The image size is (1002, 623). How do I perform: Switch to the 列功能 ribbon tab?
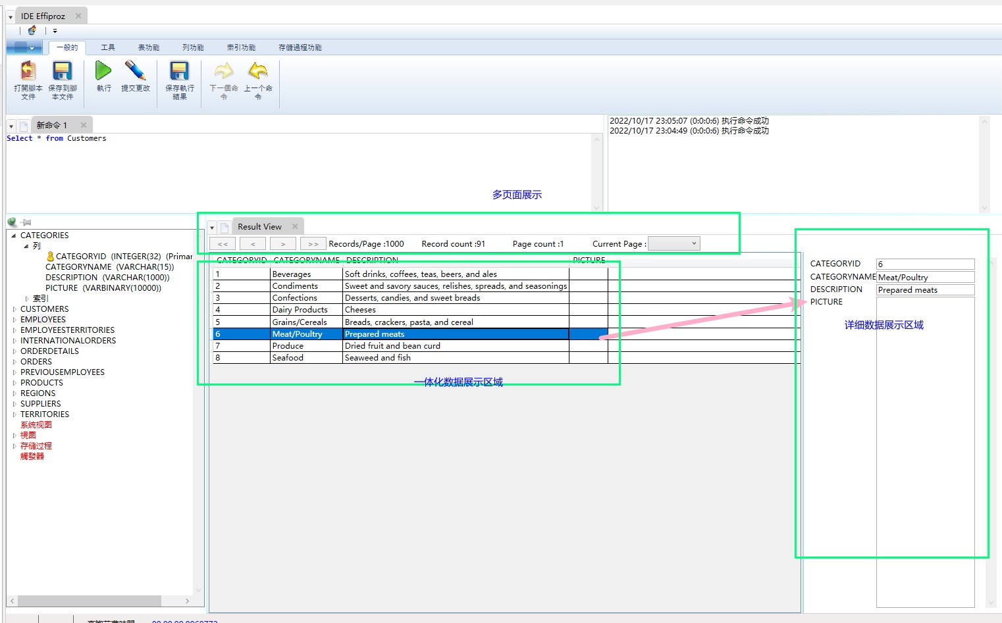pyautogui.click(x=193, y=47)
